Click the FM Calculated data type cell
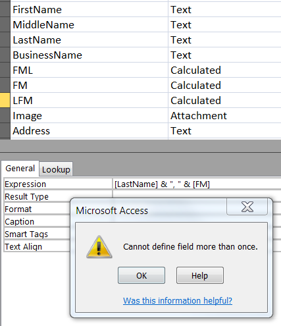Screen dimensions: 281x326 pos(225,86)
